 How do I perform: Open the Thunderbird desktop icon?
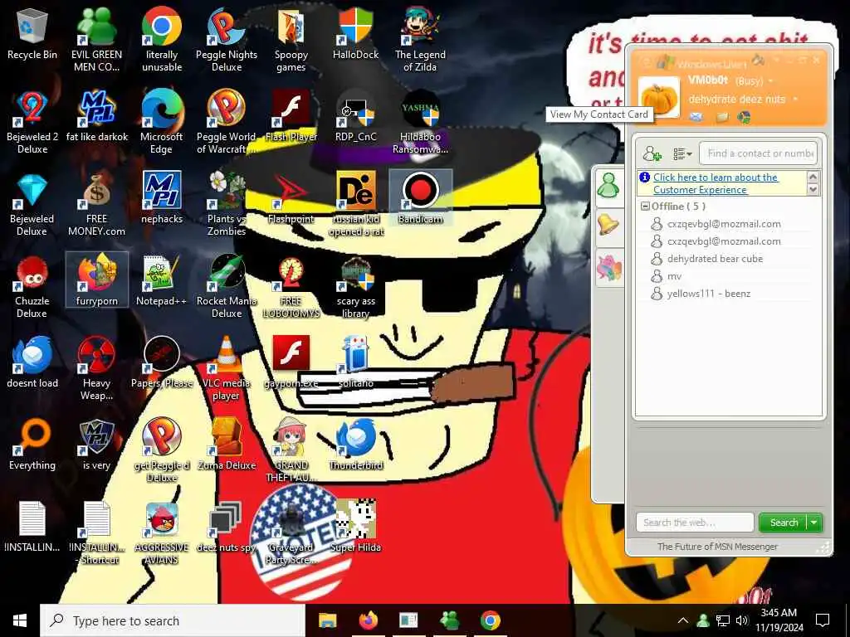(x=355, y=445)
